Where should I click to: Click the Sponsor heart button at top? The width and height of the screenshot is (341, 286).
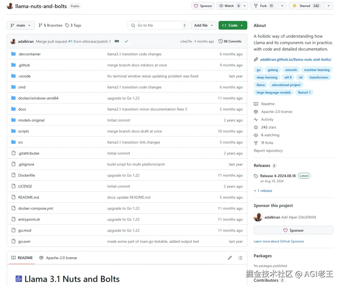[x=203, y=6]
